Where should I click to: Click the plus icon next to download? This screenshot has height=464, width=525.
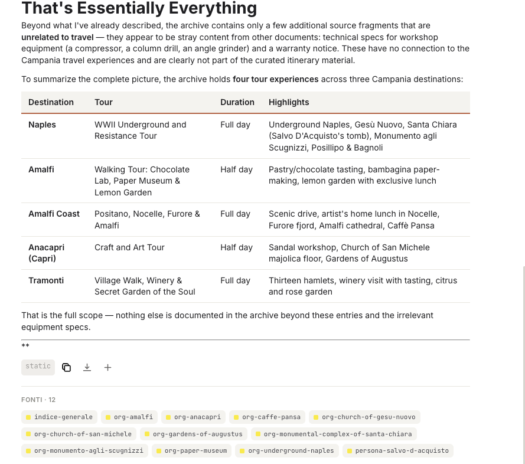(x=107, y=367)
